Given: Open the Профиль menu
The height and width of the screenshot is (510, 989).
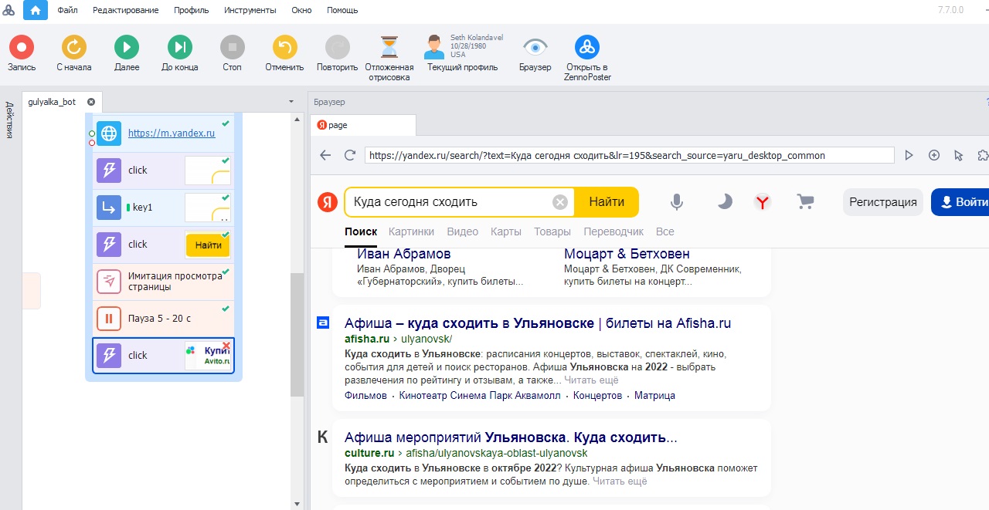Looking at the screenshot, I should [192, 10].
